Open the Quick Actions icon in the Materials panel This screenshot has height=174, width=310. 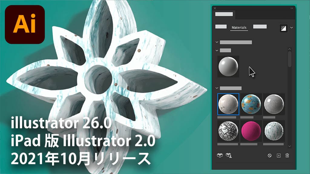pos(283,27)
